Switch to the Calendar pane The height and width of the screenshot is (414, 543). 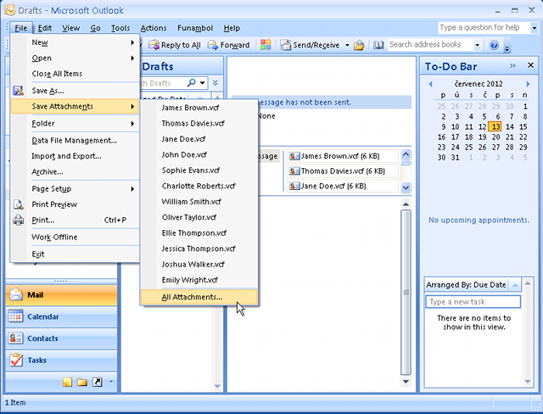[x=42, y=316]
